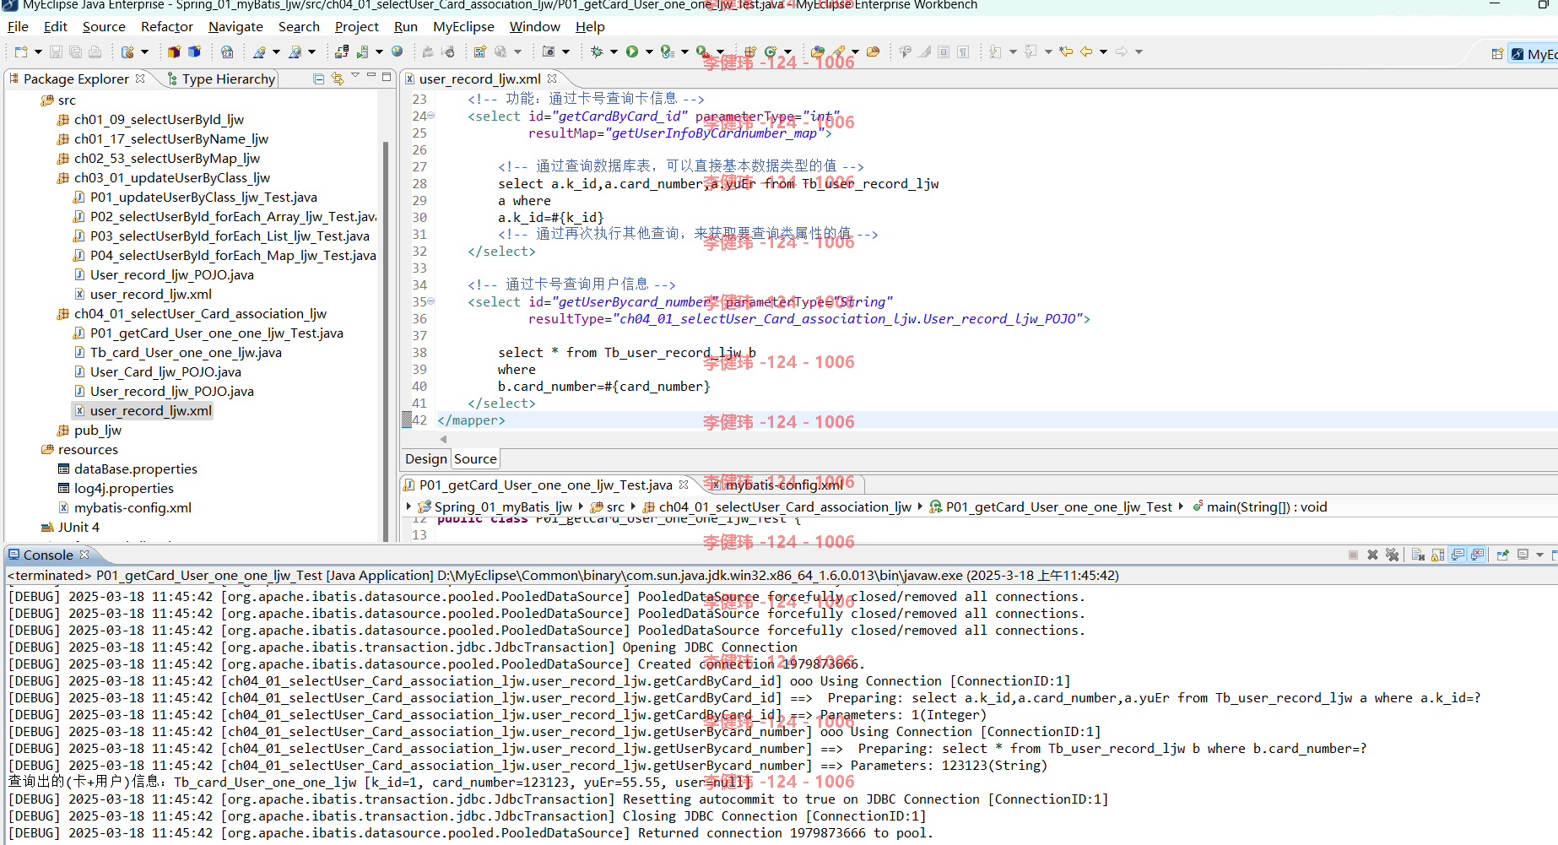1558x845 pixels.
Task: Click Remove All Terminated Launches icon
Action: 1392,555
